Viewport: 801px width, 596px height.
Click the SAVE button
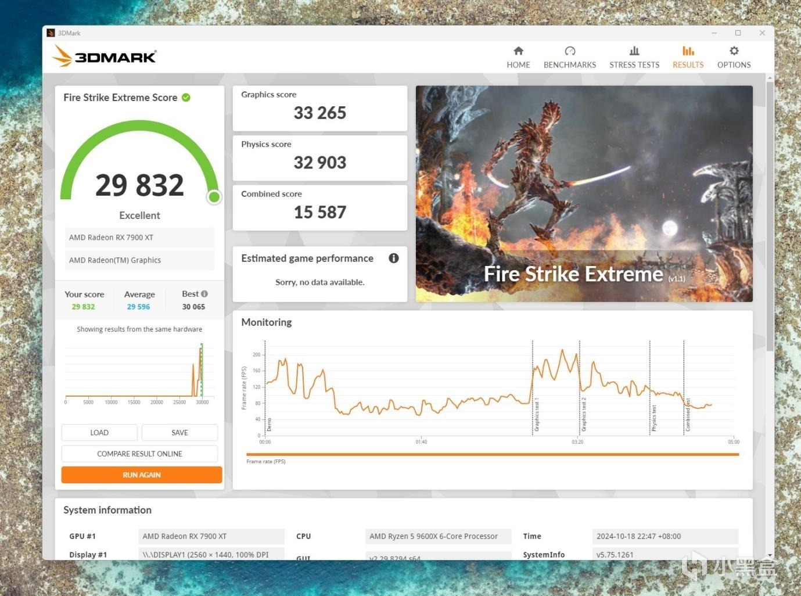coord(179,433)
